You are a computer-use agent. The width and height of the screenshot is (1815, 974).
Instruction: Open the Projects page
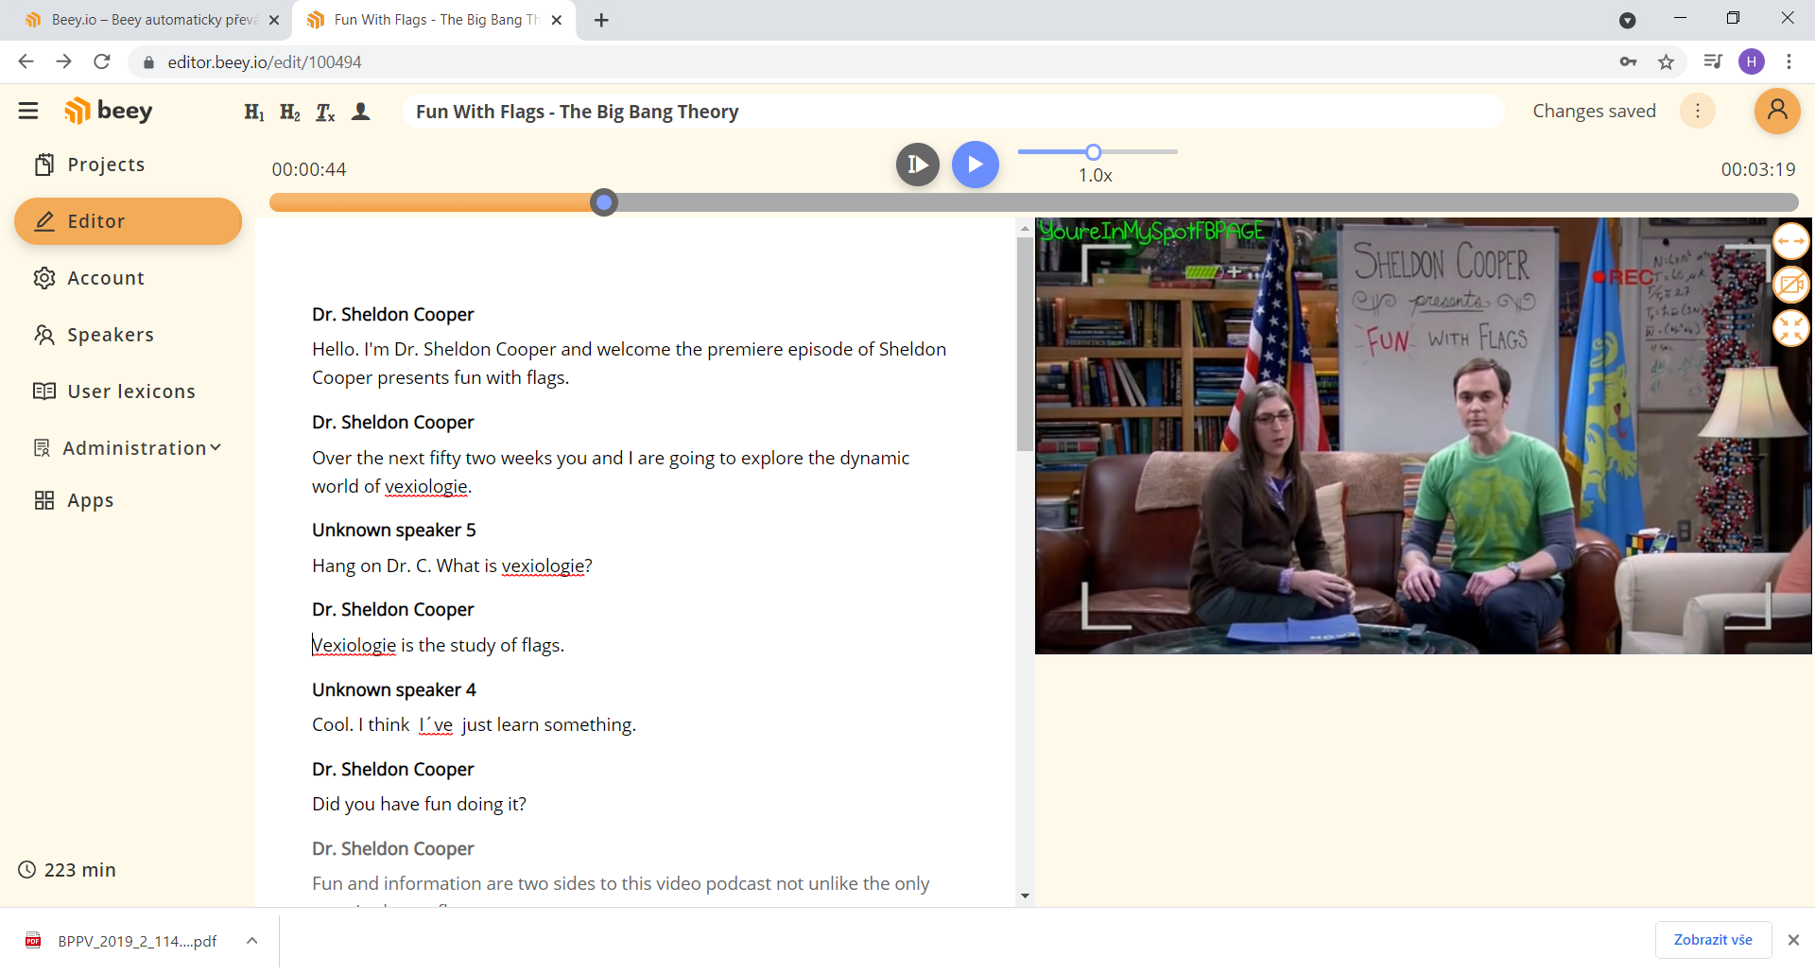point(106,164)
